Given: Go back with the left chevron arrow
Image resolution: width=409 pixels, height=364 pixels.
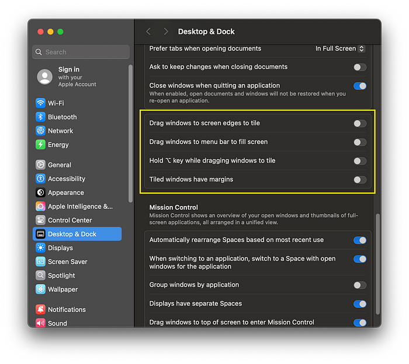Looking at the screenshot, I should pos(148,32).
